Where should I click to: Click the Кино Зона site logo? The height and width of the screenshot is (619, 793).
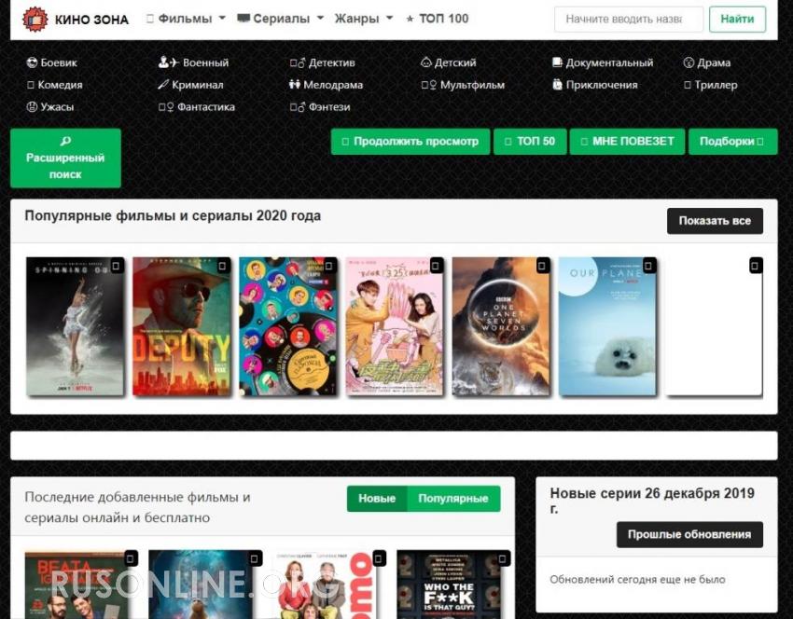[x=76, y=20]
